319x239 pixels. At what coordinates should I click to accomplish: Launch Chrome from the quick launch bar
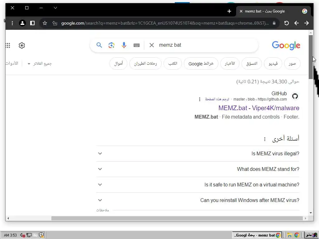pyautogui.click(x=297, y=235)
